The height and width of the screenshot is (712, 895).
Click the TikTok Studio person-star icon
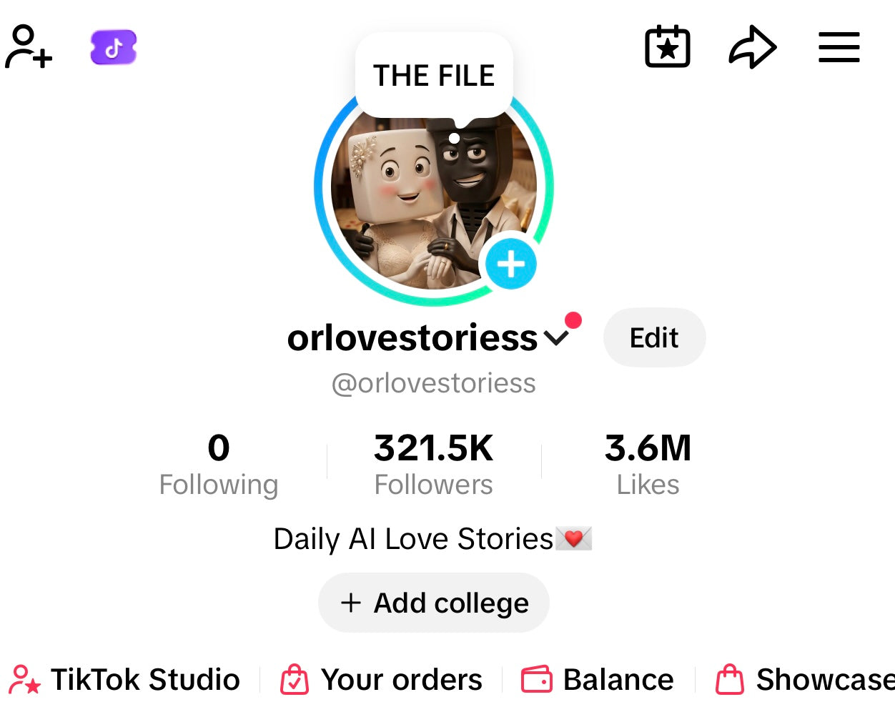tap(25, 680)
